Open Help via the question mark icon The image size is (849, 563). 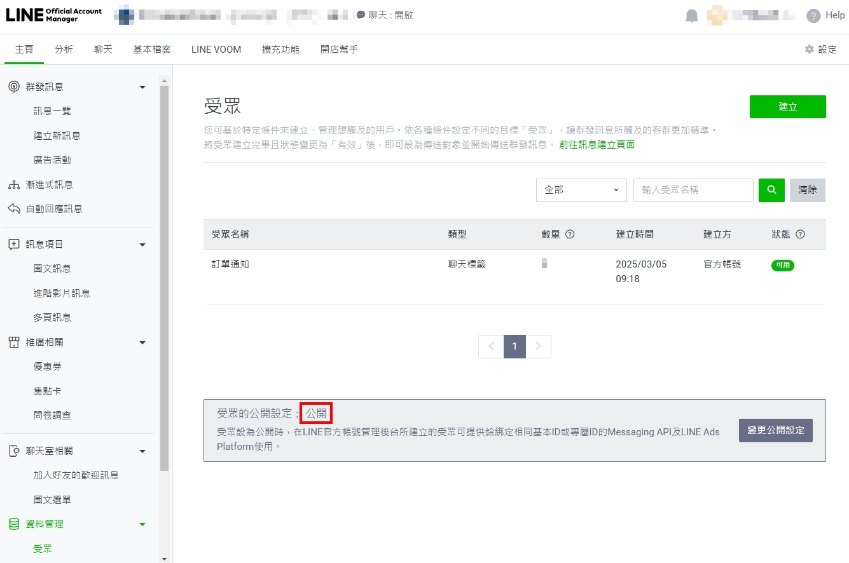813,16
